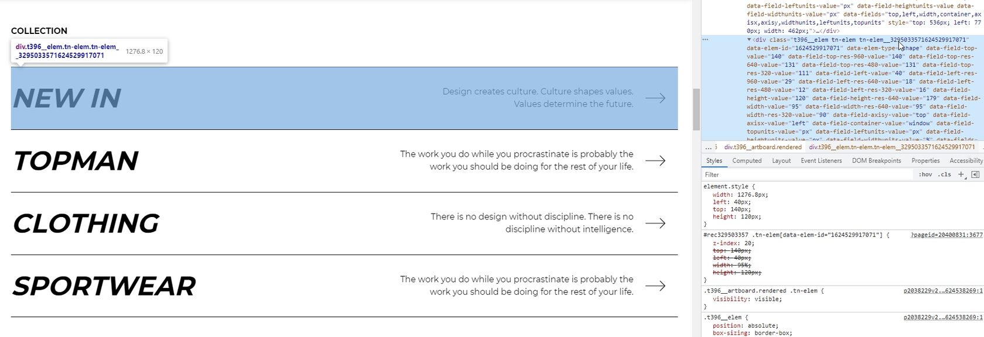
Task: Click div.t396__artboard.rendered in breadcrumb
Action: click(x=763, y=147)
